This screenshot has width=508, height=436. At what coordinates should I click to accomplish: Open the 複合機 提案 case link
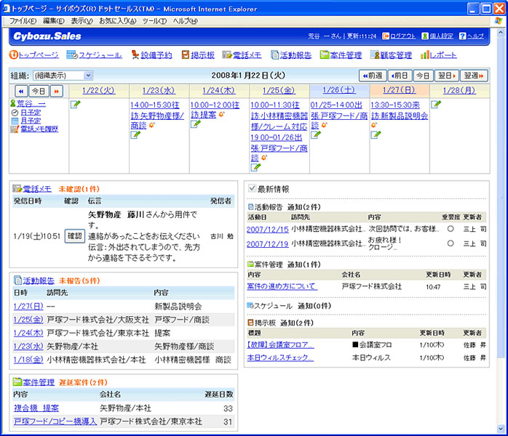pos(36,408)
